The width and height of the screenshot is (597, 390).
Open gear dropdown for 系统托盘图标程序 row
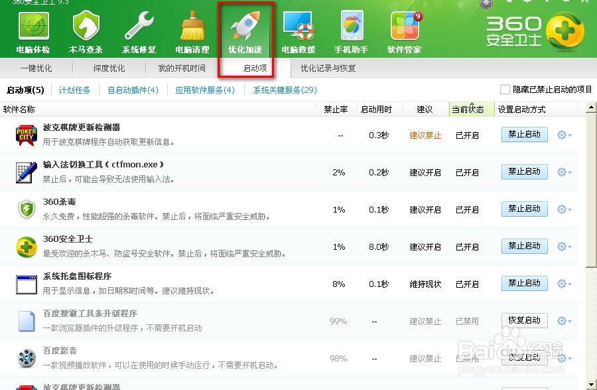click(564, 284)
